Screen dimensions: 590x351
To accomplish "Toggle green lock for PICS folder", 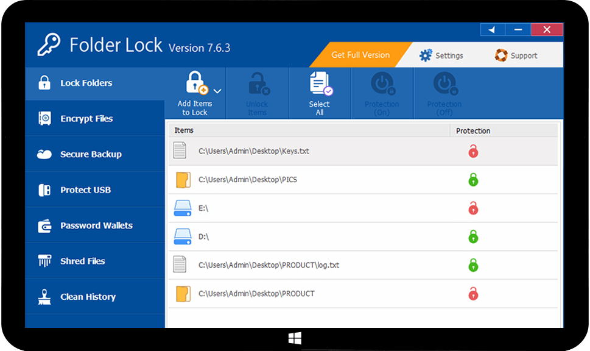I will pyautogui.click(x=473, y=180).
